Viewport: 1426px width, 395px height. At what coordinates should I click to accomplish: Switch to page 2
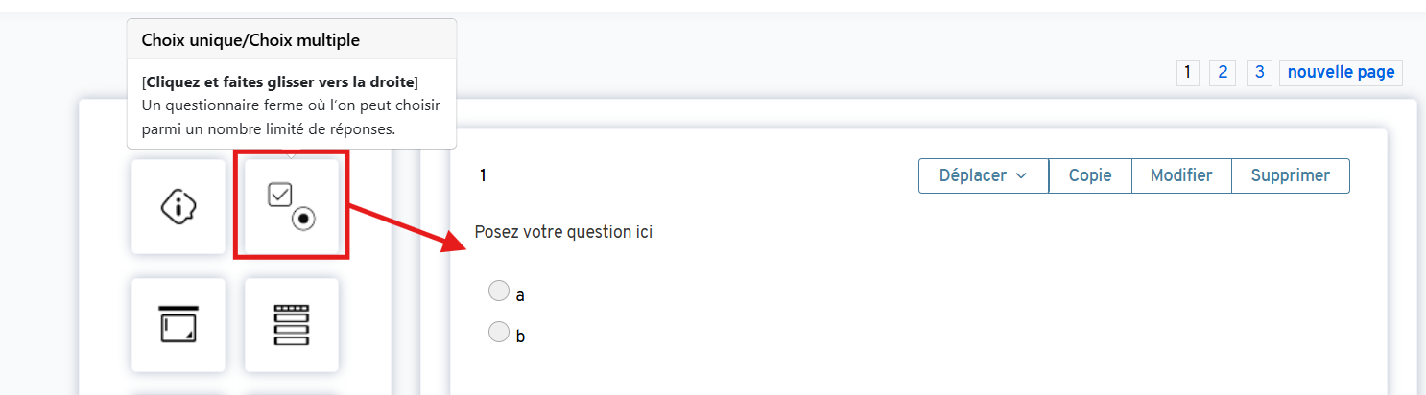[x=1222, y=73]
